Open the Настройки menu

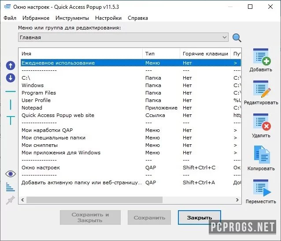pos(108,18)
